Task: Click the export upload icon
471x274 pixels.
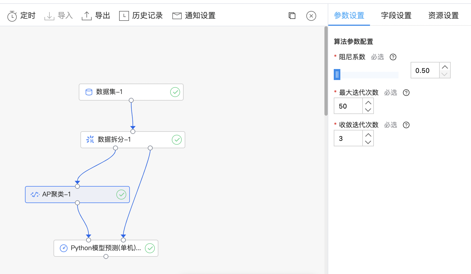Action: (x=86, y=16)
